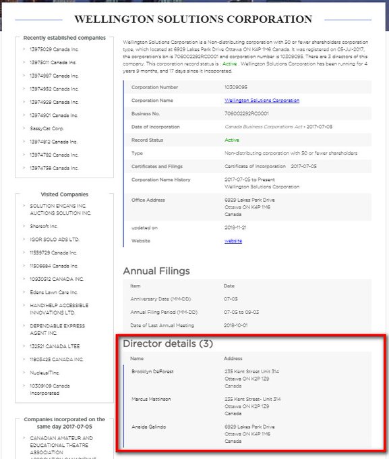Open 11506684 Canada Inc. visited company
The height and width of the screenshot is (459, 389).
54,266
